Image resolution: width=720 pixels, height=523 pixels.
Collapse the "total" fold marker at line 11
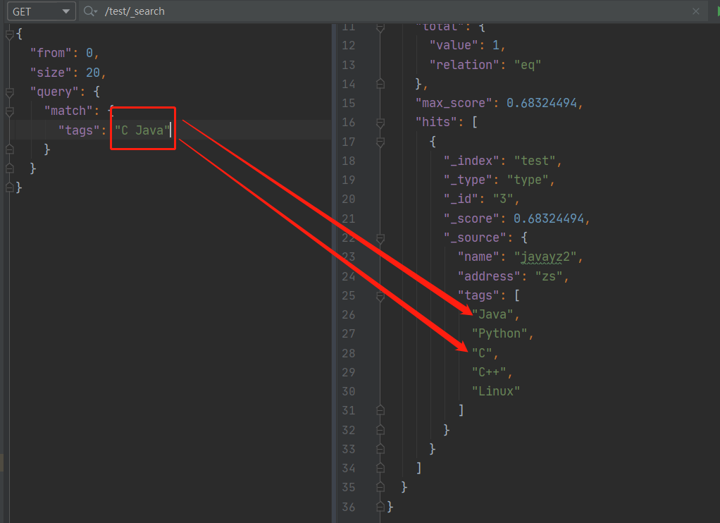pyautogui.click(x=380, y=27)
